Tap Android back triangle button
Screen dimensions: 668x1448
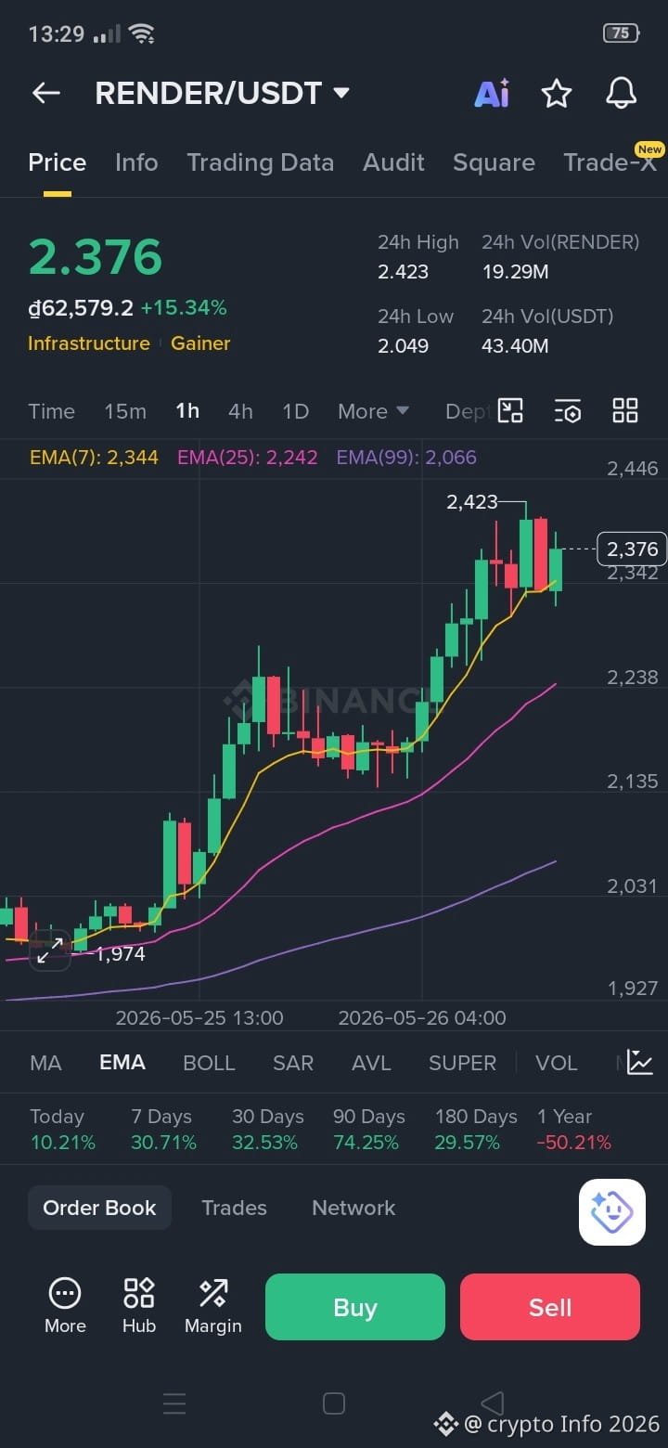point(493,1403)
